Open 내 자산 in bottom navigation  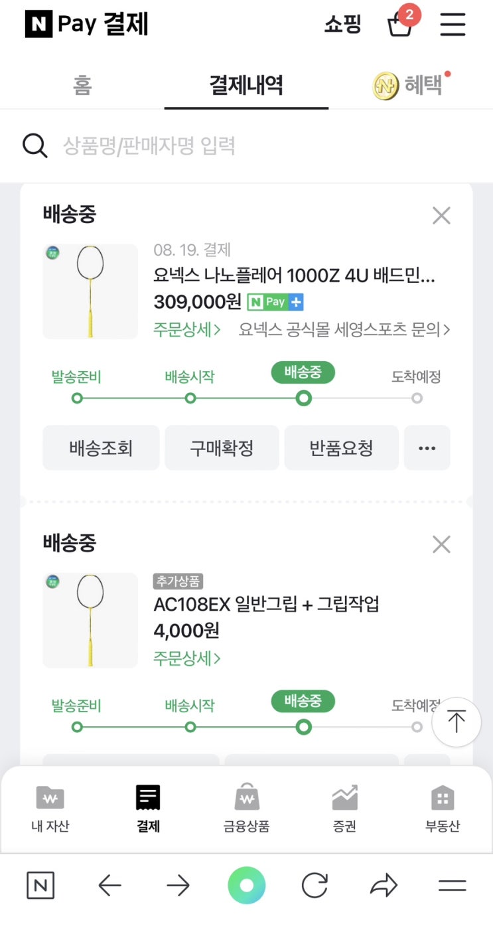(50, 809)
